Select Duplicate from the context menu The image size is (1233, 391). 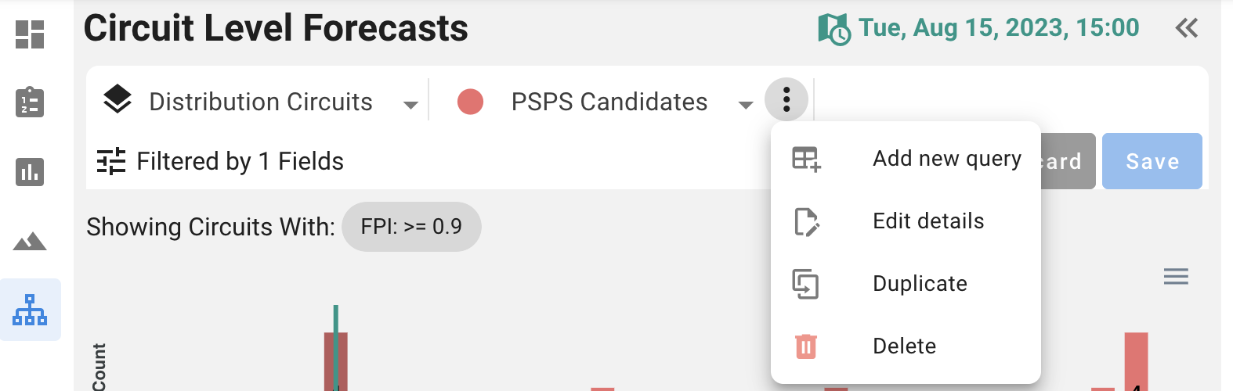[920, 284]
